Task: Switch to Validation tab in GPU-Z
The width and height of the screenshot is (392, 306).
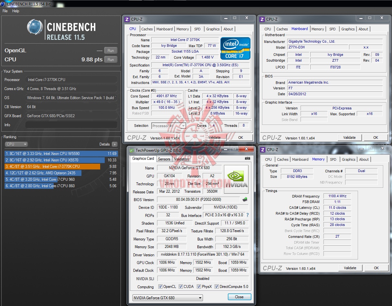Action: (x=181, y=159)
